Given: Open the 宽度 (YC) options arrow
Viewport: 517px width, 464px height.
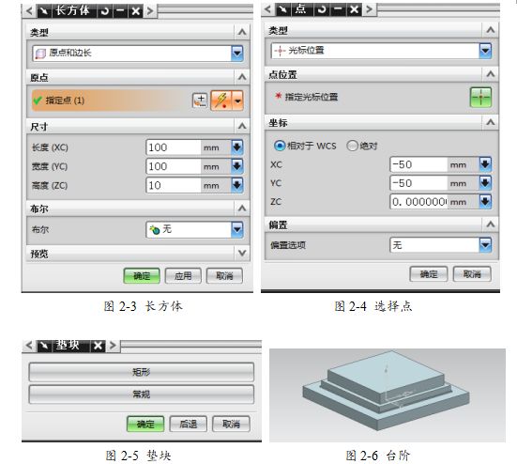Looking at the screenshot, I should [237, 166].
